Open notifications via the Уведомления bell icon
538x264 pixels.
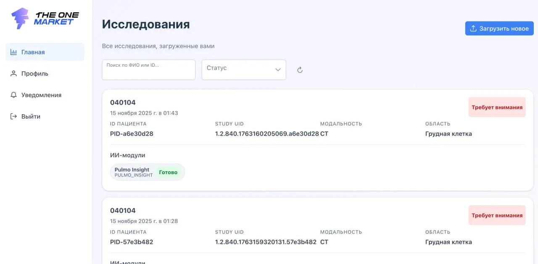pyautogui.click(x=13, y=95)
